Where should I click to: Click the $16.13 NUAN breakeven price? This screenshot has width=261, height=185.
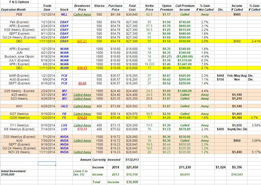coord(82,68)
